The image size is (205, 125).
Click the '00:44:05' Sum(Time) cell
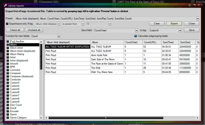pyautogui.click(x=170, y=72)
